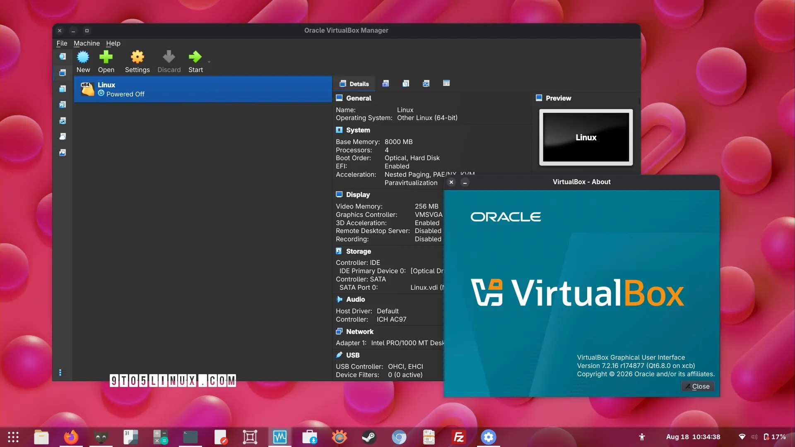The width and height of the screenshot is (795, 447).
Task: Switch to the Logs tab (clock icon)
Action: (406, 83)
